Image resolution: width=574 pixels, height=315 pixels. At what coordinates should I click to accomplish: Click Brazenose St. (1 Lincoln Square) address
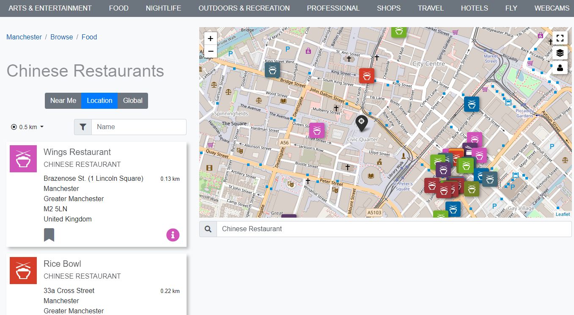pyautogui.click(x=93, y=179)
